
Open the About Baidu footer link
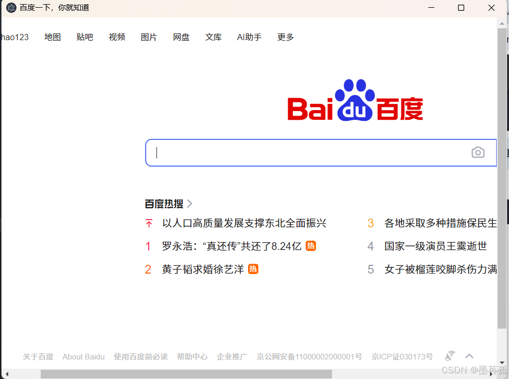(83, 356)
